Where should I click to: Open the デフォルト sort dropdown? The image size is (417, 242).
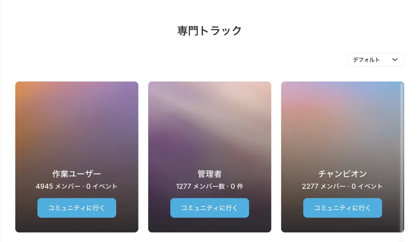click(x=375, y=60)
